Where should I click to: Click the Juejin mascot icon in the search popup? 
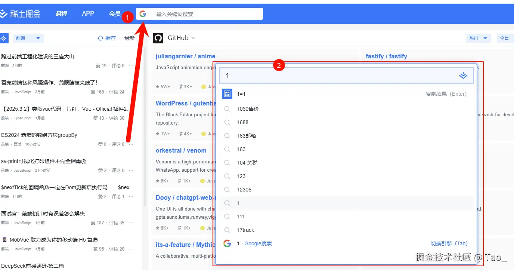click(x=463, y=75)
